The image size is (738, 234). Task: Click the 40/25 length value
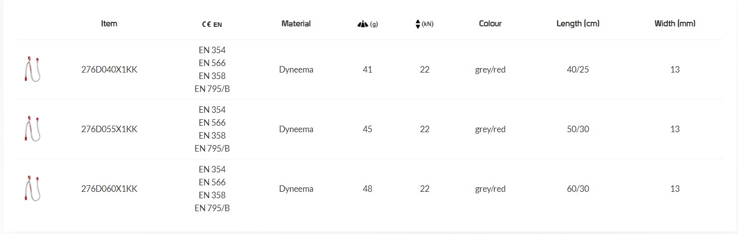click(578, 70)
